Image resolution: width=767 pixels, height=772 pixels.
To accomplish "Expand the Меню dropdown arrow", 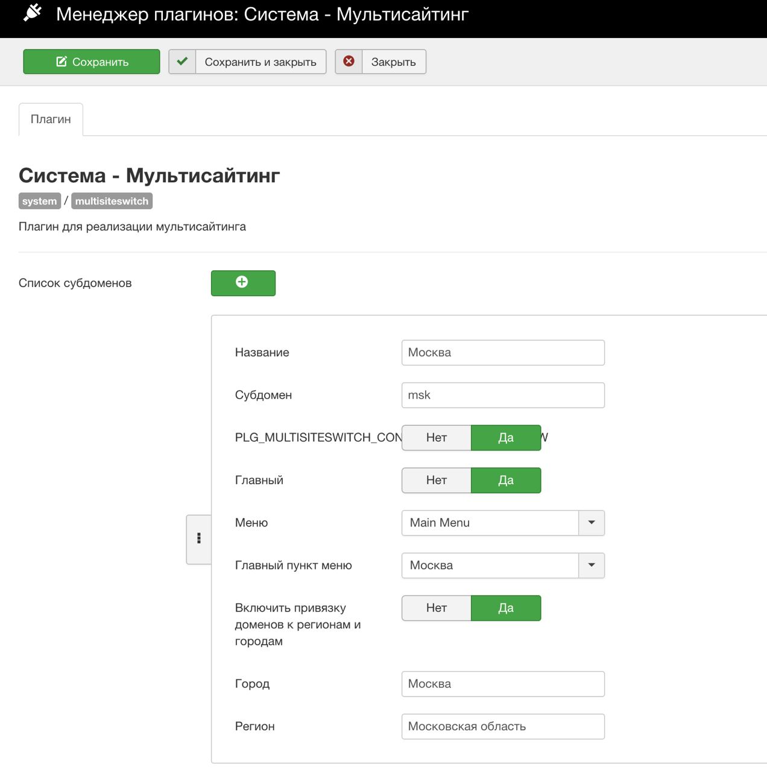I will (592, 523).
